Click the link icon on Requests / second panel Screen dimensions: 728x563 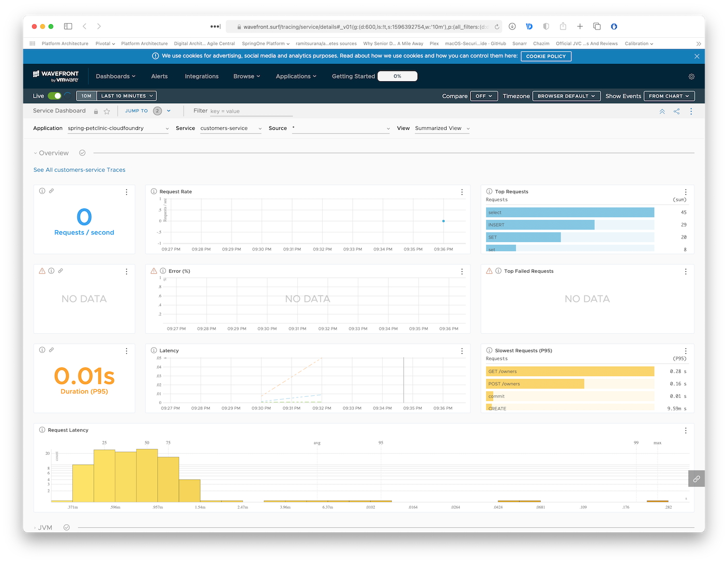[51, 191]
